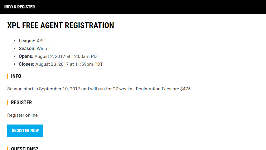Click the XPL Free Agent Registration title
The width and height of the screenshot is (266, 150).
click(x=61, y=25)
